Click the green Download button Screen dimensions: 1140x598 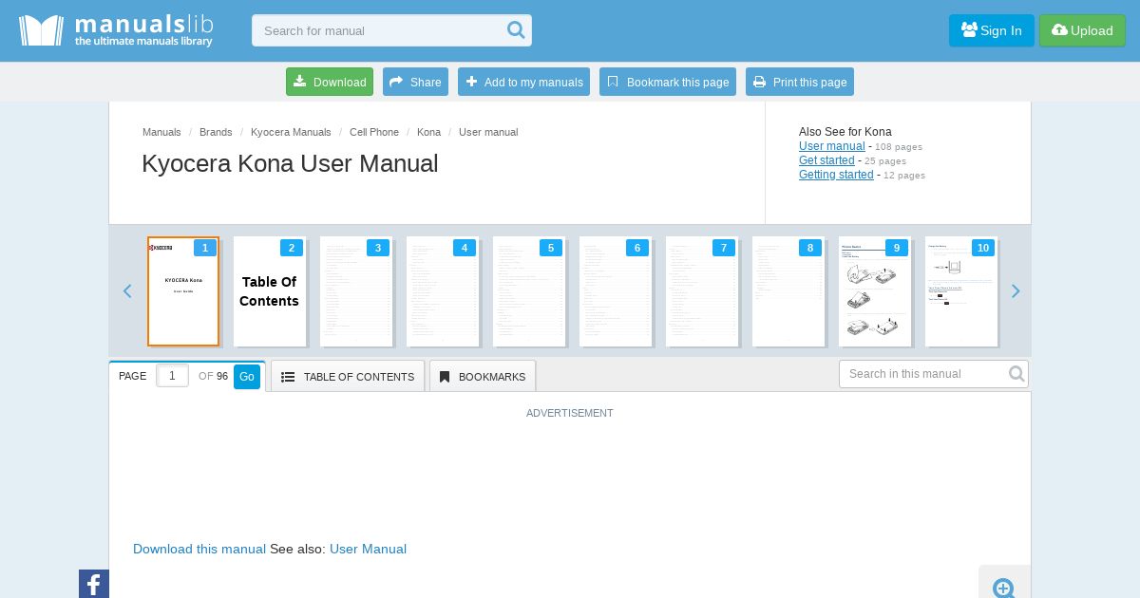[330, 82]
